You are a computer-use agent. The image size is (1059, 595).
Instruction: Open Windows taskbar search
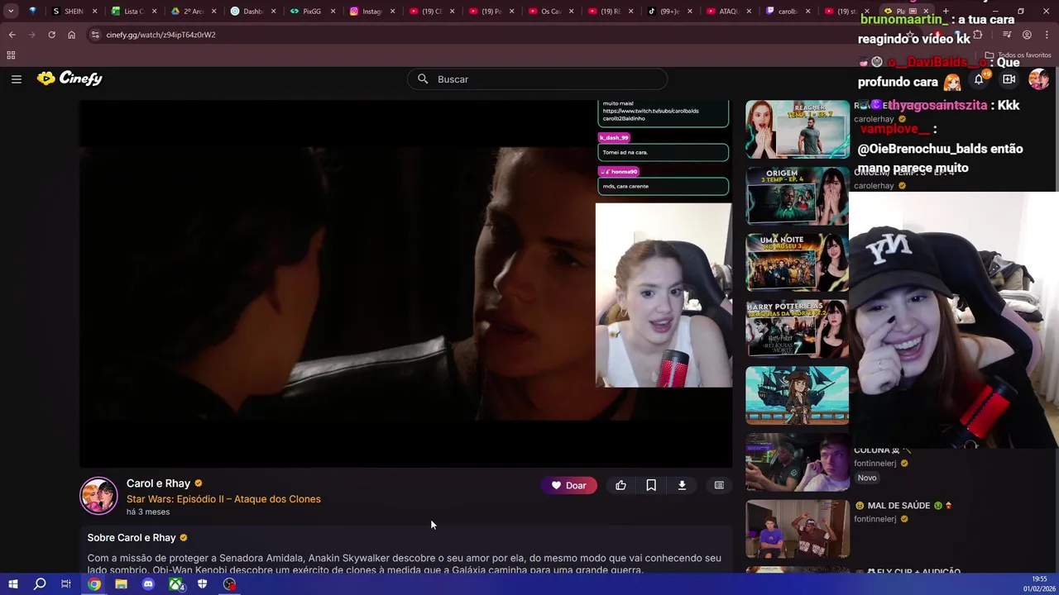coord(40,584)
